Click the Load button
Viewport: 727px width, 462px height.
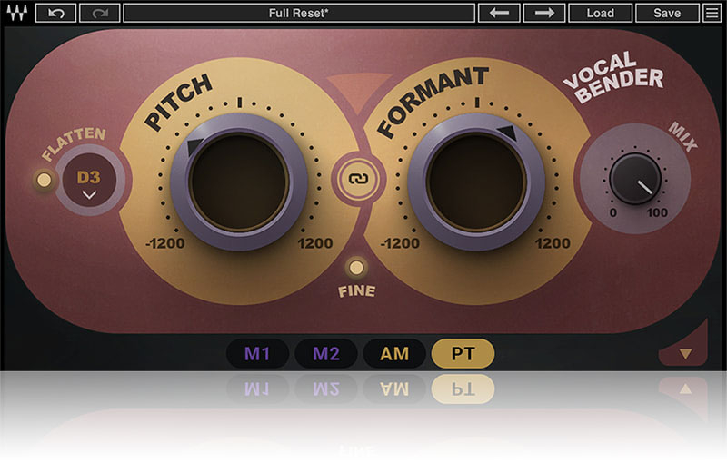pyautogui.click(x=600, y=13)
